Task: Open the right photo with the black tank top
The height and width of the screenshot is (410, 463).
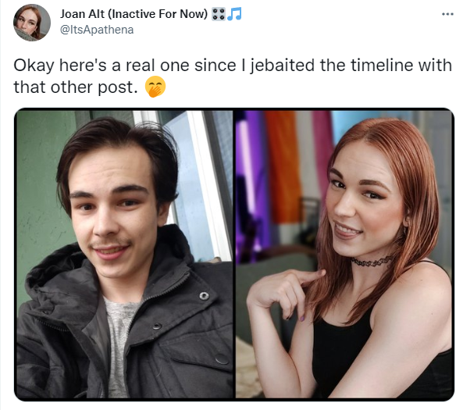Action: (x=344, y=254)
